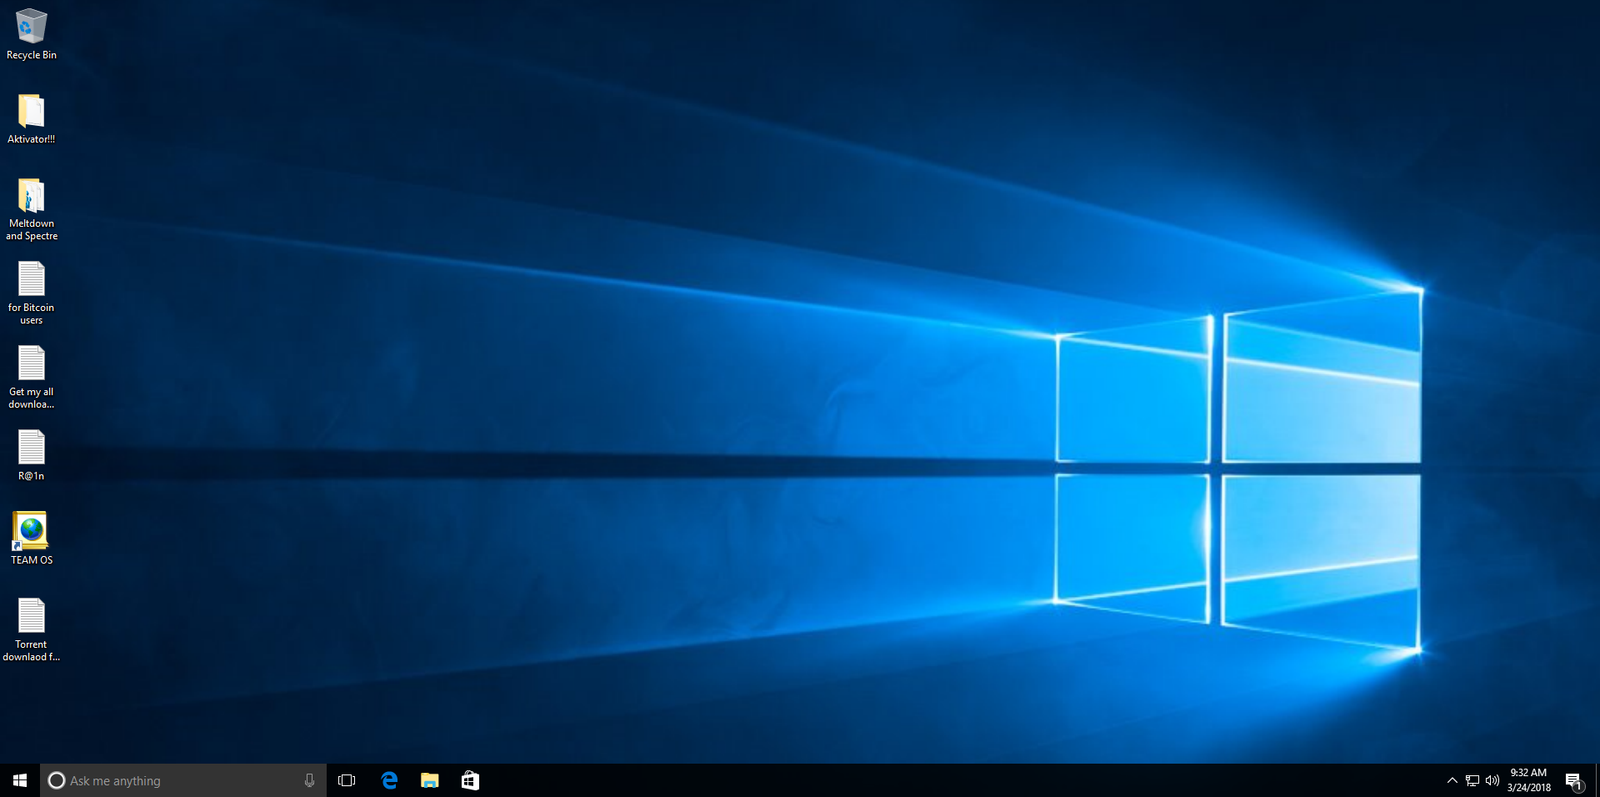Focus the 'Ask me anything' search box

pyautogui.click(x=183, y=780)
